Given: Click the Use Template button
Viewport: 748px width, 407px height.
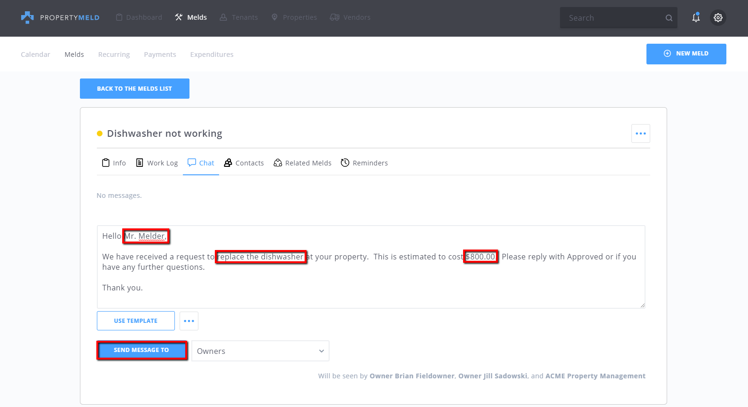Looking at the screenshot, I should pos(136,321).
